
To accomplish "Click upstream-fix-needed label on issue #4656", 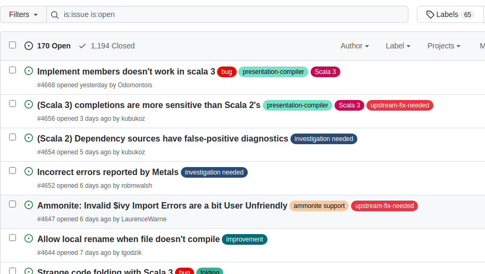I will (399, 105).
